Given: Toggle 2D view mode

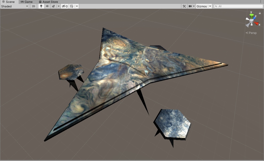Looking at the screenshot, I should (34, 6).
